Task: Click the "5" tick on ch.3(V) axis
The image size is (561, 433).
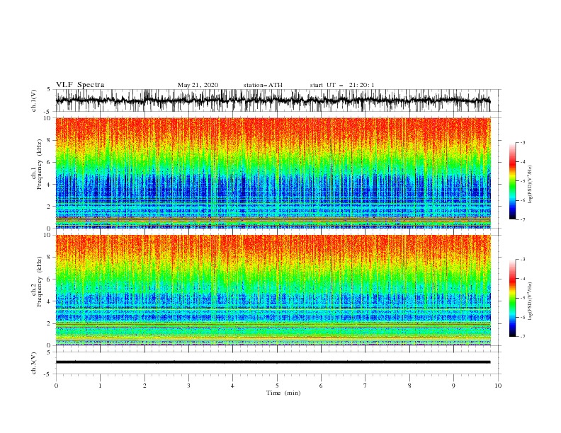Action: [x=49, y=352]
